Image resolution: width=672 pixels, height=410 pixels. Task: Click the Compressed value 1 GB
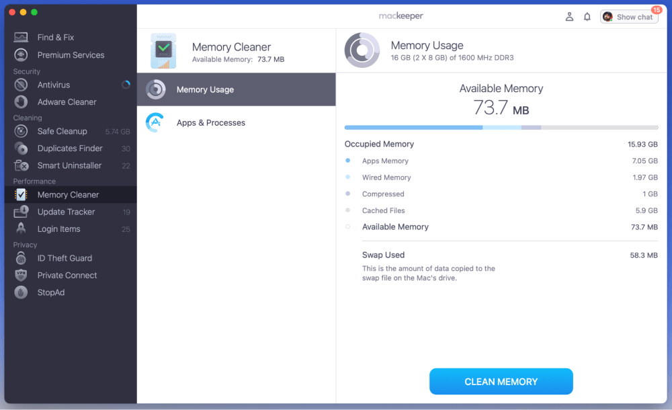pyautogui.click(x=650, y=194)
